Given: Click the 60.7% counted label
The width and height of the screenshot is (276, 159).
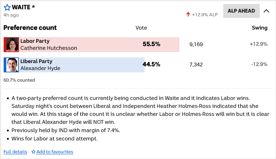Looking at the screenshot, I should [x=19, y=80].
